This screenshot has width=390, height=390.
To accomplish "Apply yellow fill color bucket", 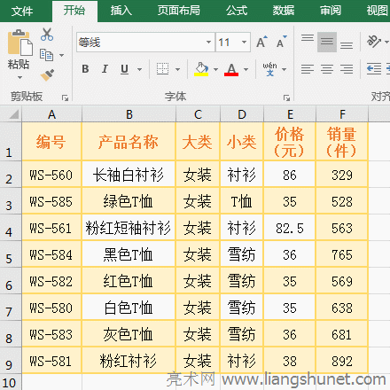I will pyautogui.click(x=201, y=69).
